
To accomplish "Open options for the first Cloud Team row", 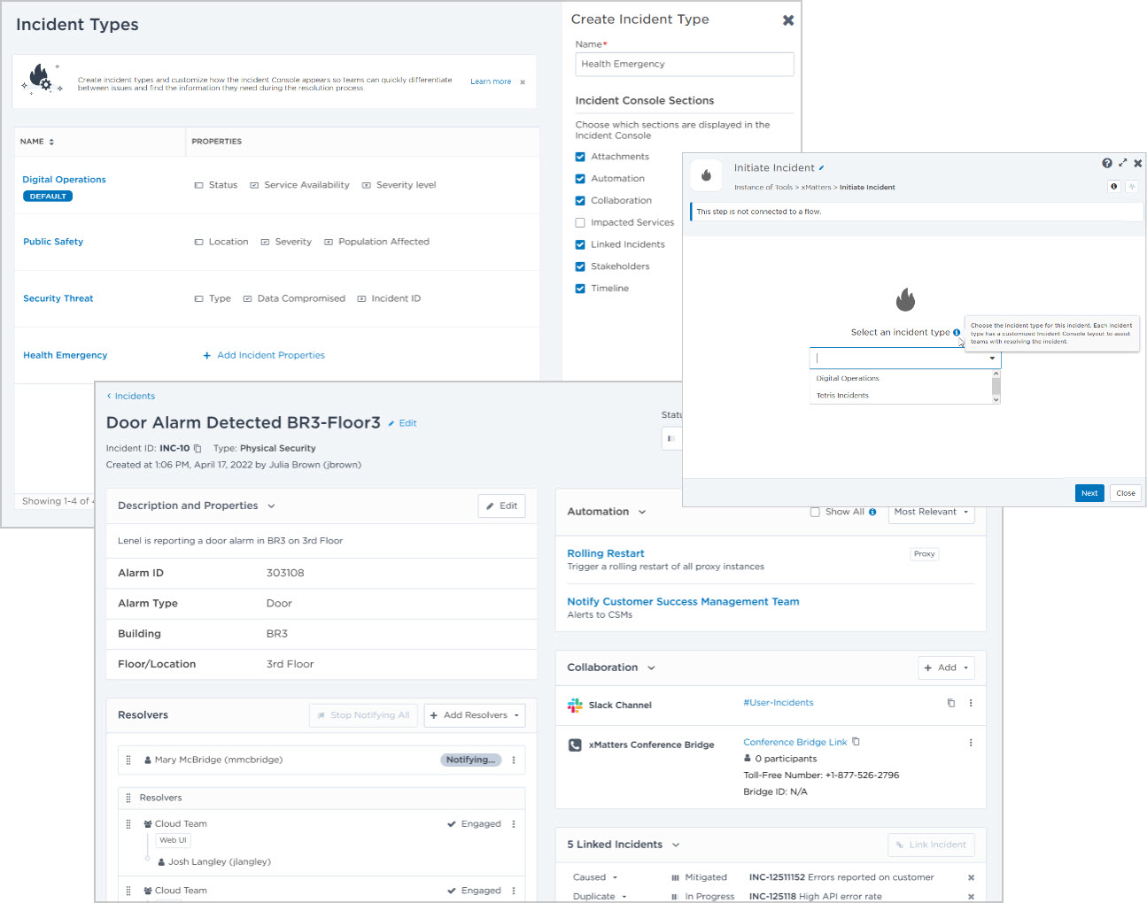I will [x=514, y=824].
